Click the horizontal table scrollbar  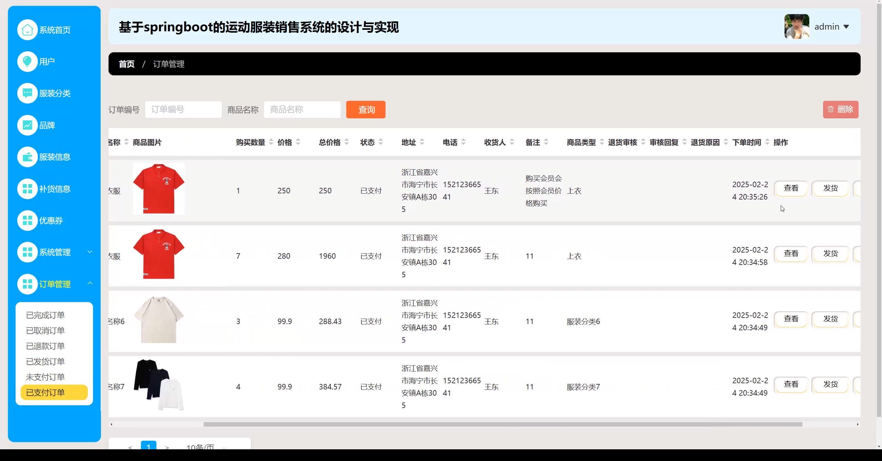[x=503, y=424]
